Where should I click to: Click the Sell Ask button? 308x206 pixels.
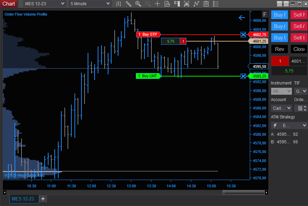(x=299, y=26)
